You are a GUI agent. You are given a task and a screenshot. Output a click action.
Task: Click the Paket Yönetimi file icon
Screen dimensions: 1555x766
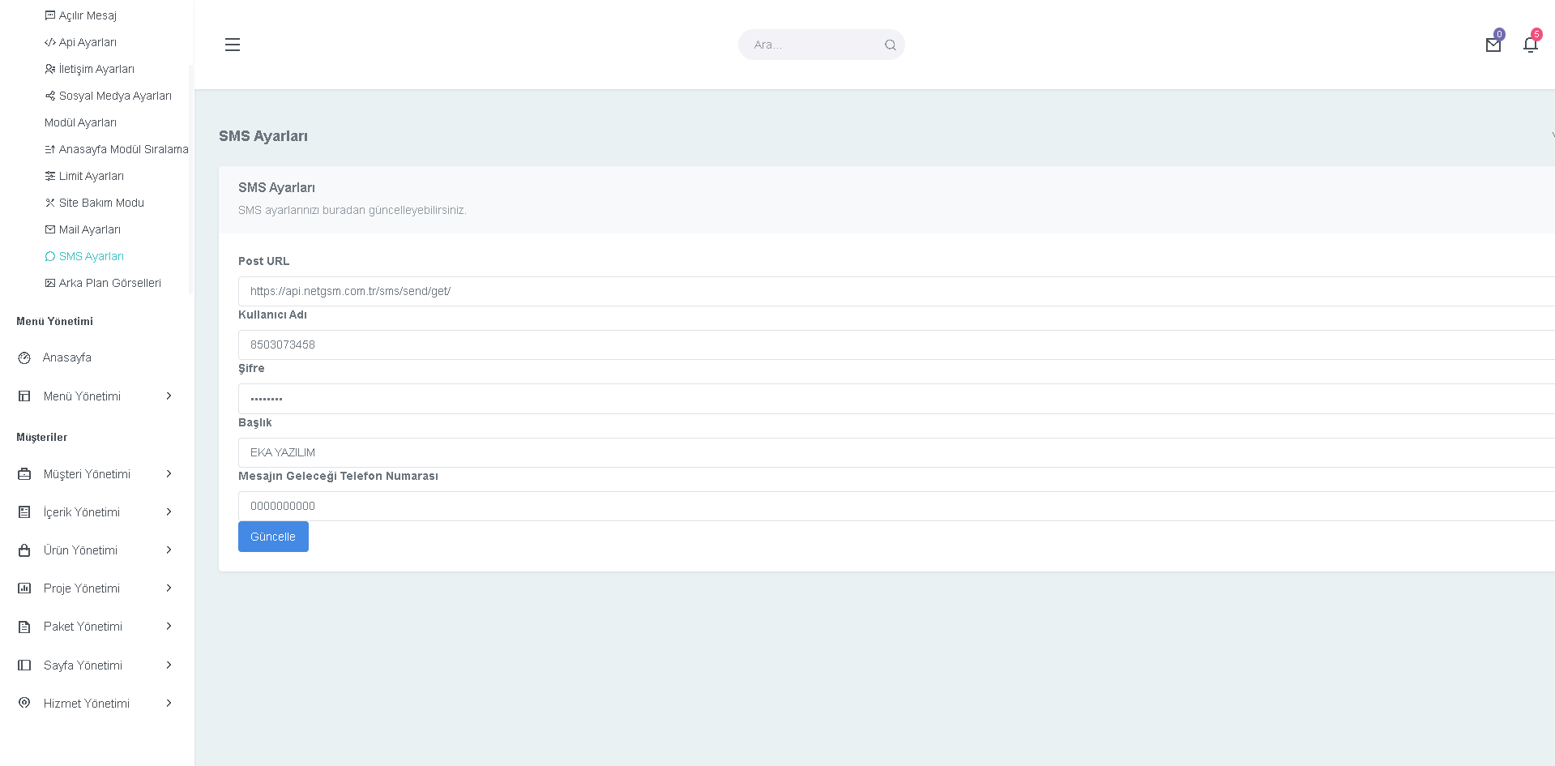pos(24,627)
